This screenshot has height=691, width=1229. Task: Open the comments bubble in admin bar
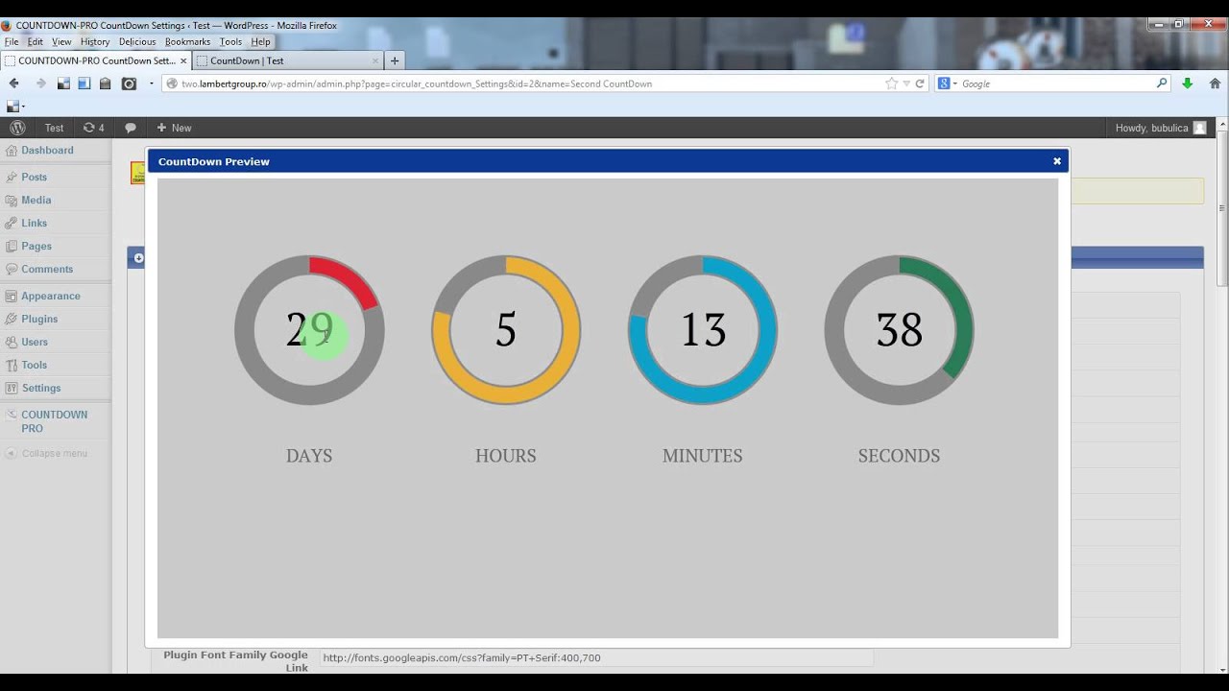[x=131, y=128]
